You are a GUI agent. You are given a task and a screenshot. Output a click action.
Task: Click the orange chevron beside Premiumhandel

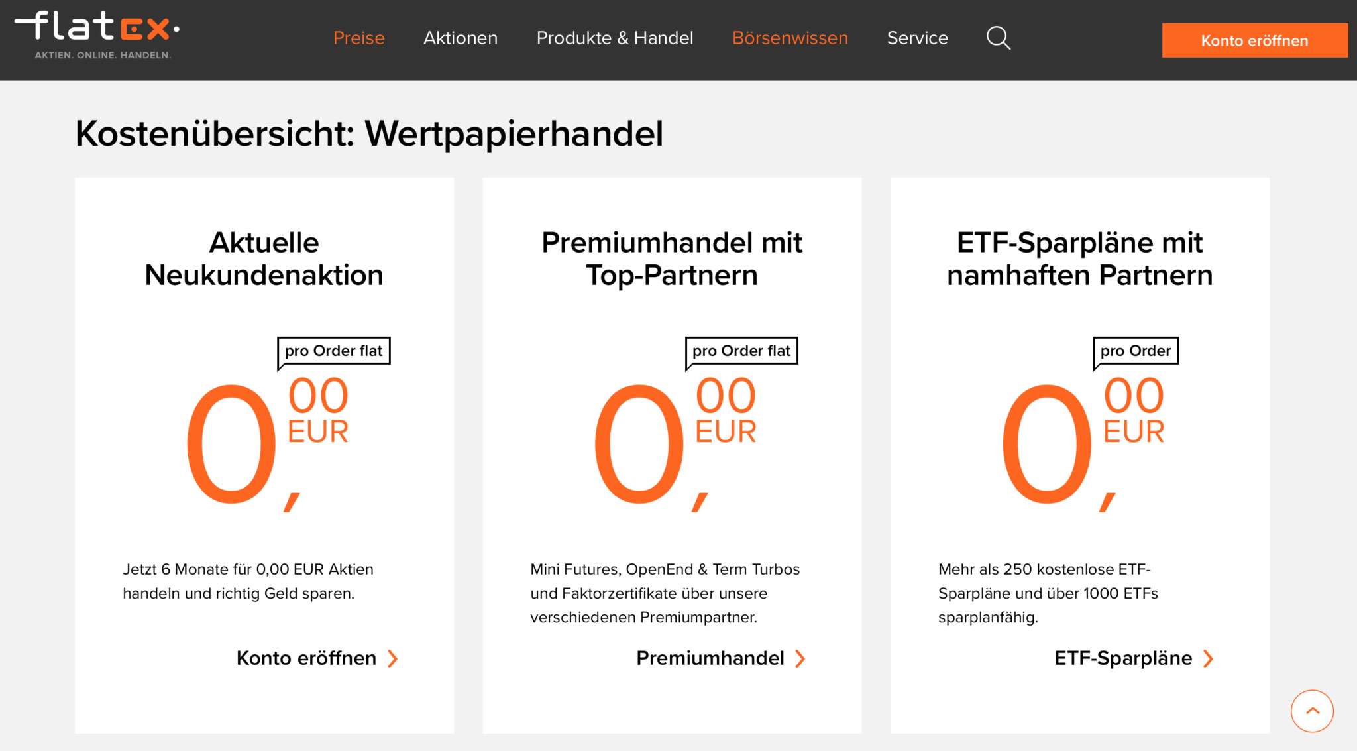coord(800,658)
